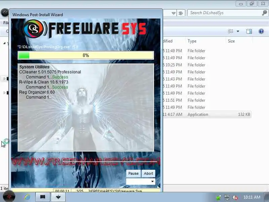The image size is (269, 202).
Task: Select the CCleaner 5.01.5075 Professional entry
Action: (x=50, y=72)
